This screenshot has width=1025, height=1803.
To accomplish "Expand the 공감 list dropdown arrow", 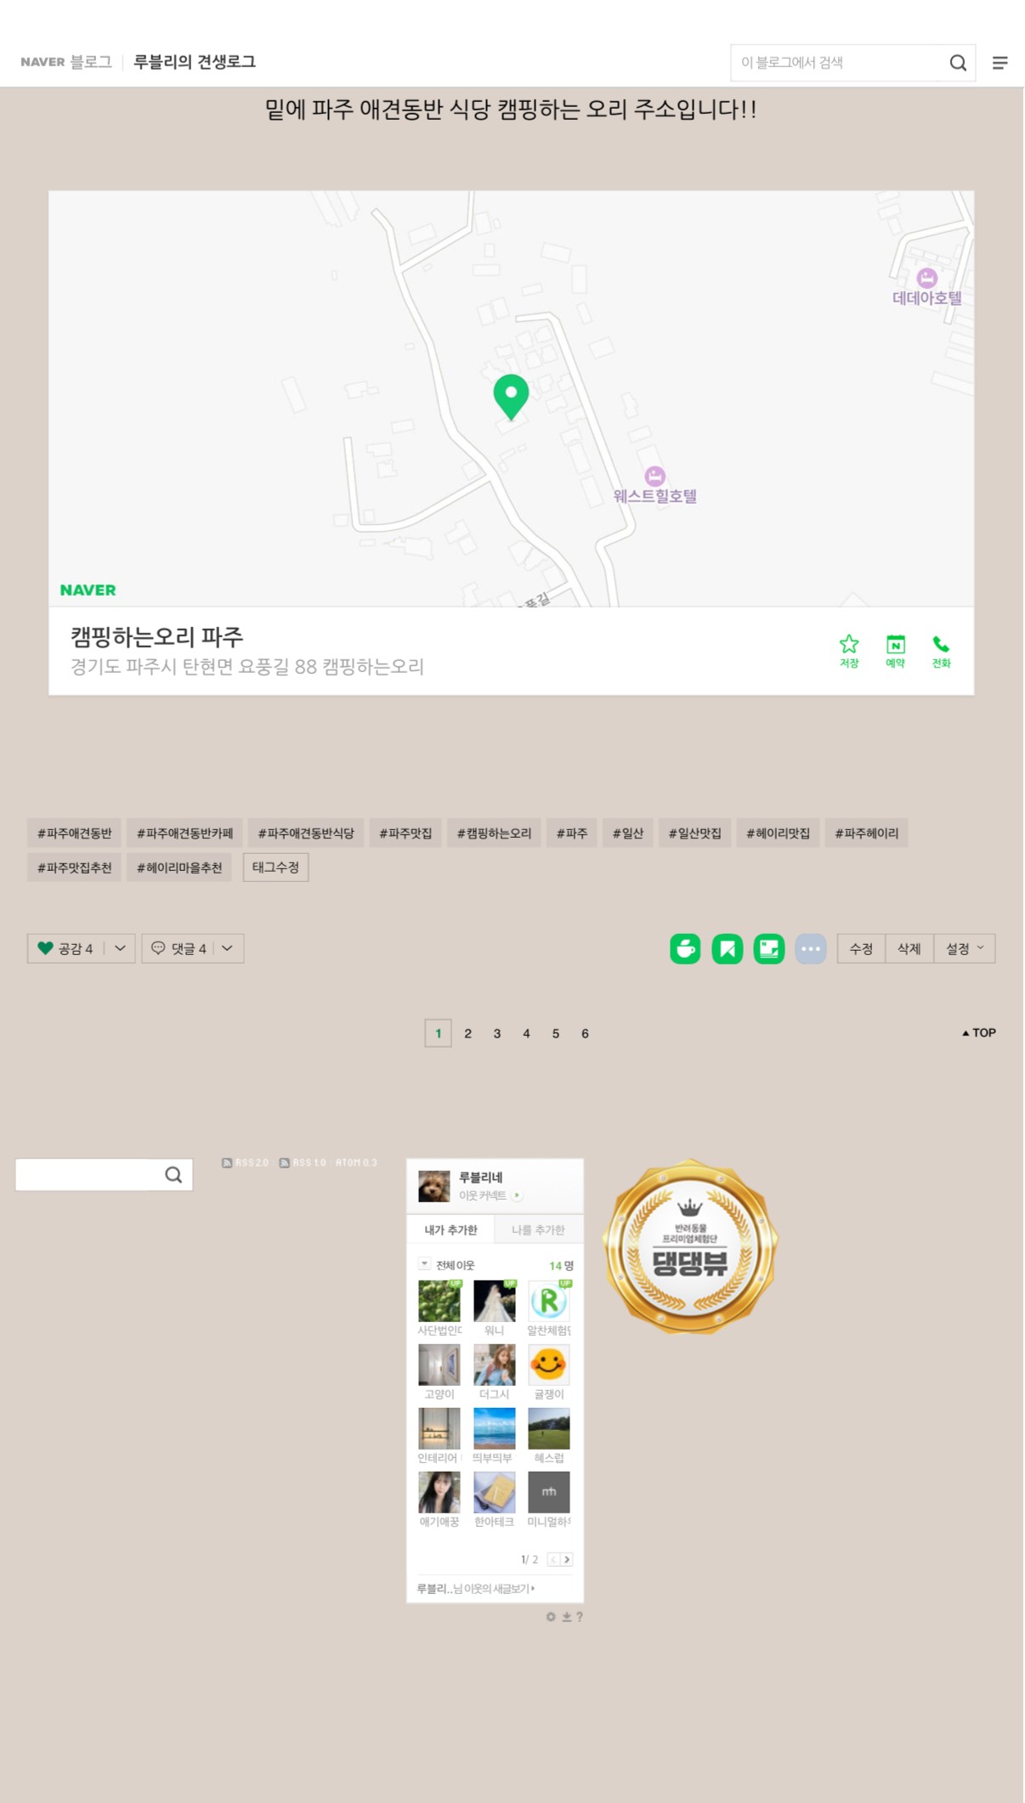I will (x=120, y=948).
